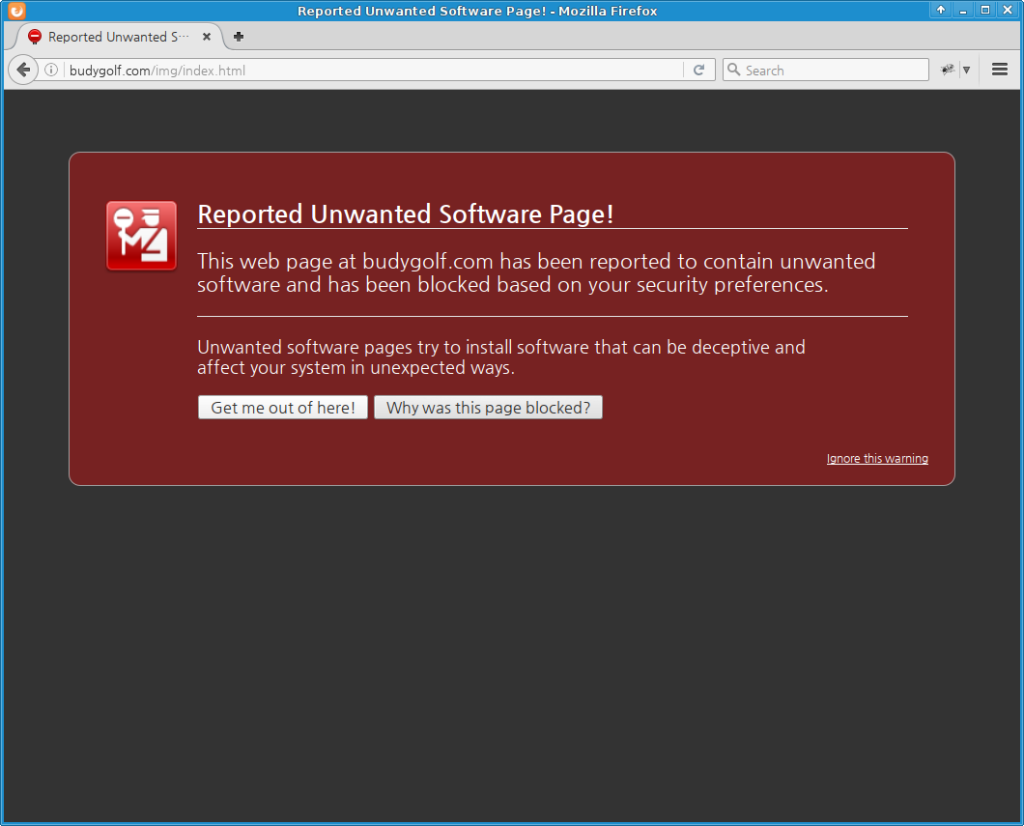Close the Firefox window
The width and height of the screenshot is (1024, 826).
click(x=1008, y=10)
